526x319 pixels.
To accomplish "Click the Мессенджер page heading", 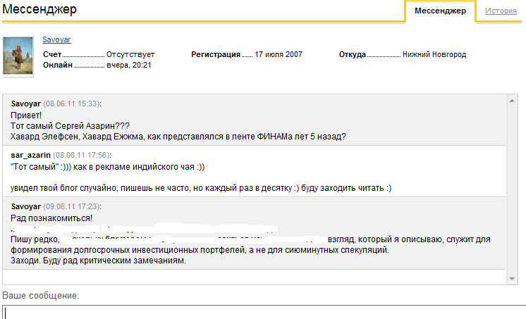I will click(40, 10).
